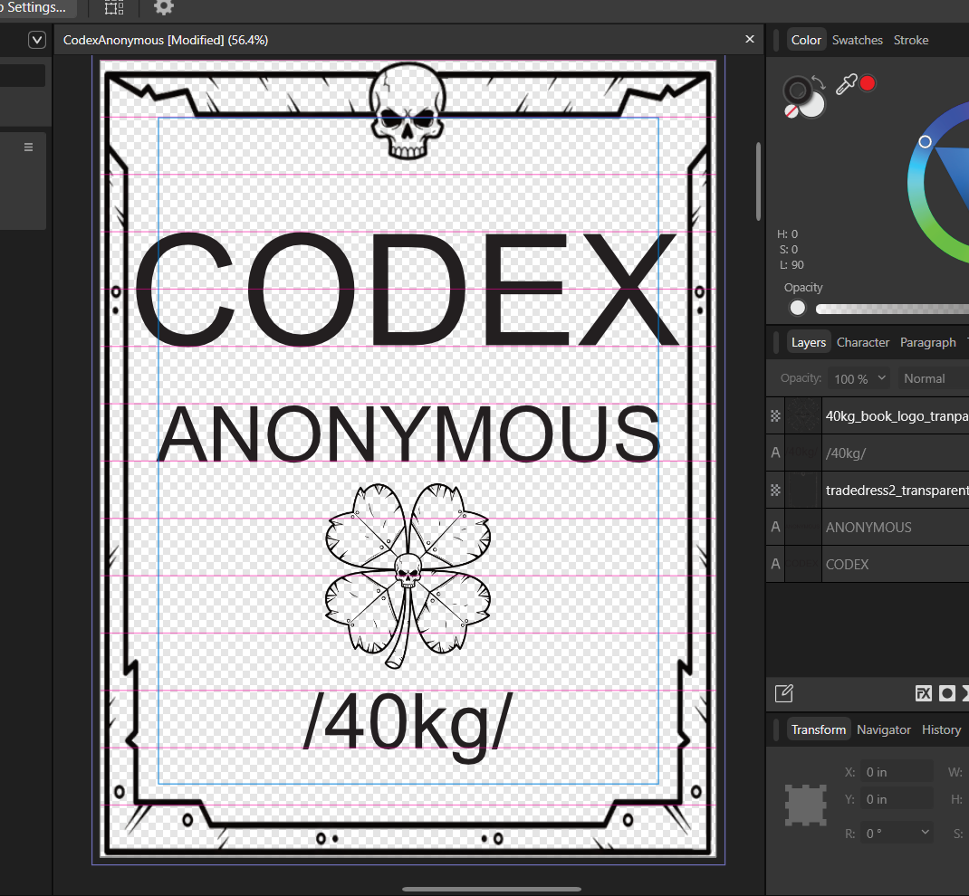Click the 'A' text icon of ANONYMOUS layer
969x896 pixels.
pos(775,528)
